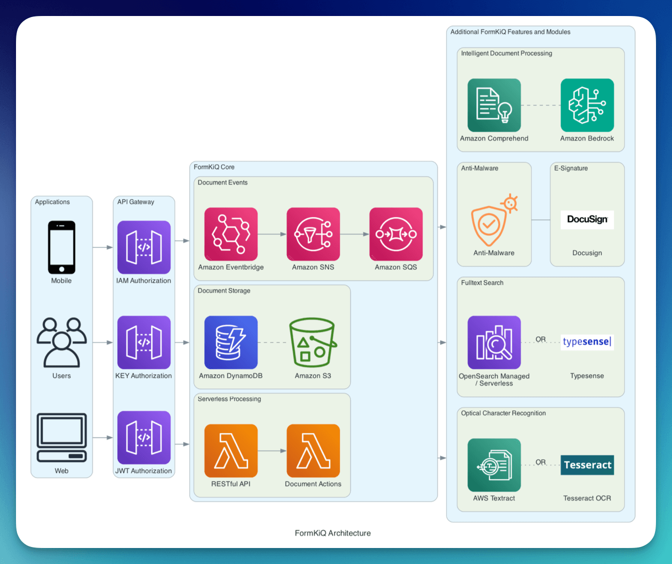
Task: Select the Amazon DynamoDB icon
Action: [231, 342]
